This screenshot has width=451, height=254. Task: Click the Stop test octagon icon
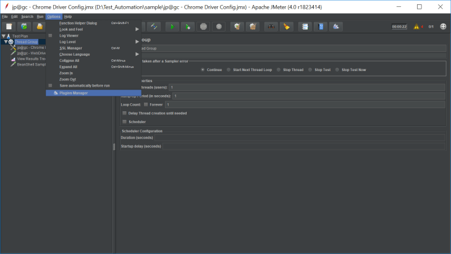(203, 27)
